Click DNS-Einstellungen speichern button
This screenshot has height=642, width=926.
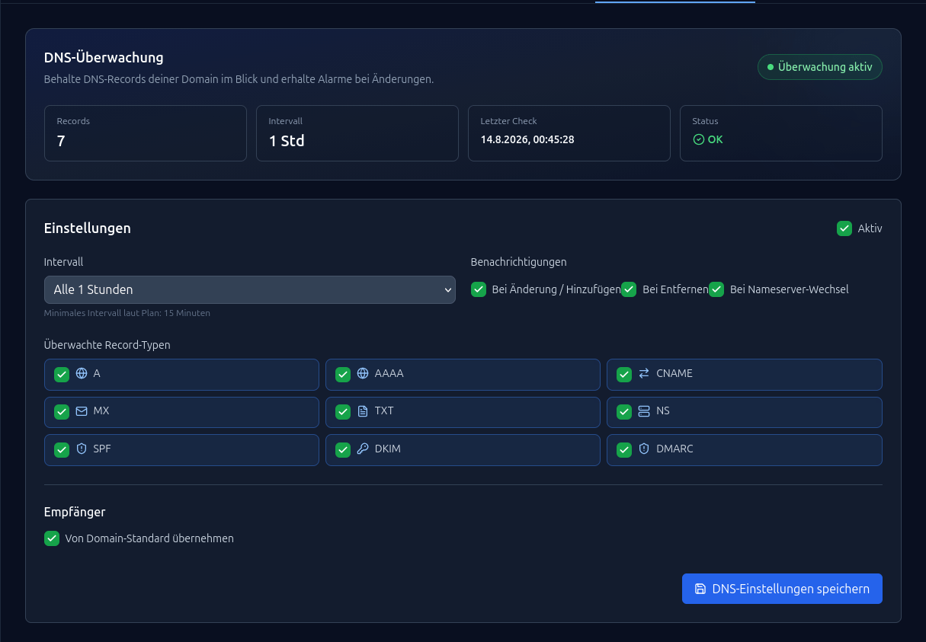pyautogui.click(x=782, y=589)
